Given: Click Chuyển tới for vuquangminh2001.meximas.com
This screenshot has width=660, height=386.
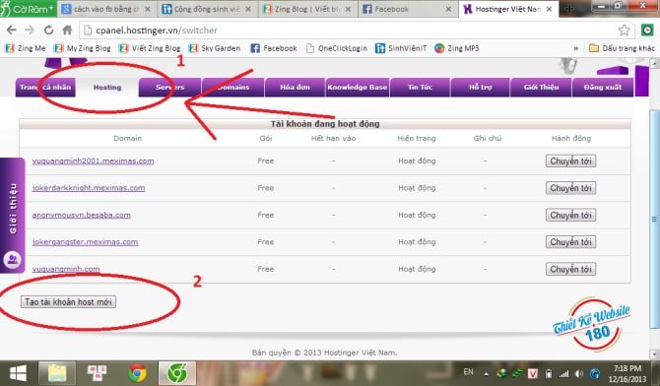Looking at the screenshot, I should pyautogui.click(x=570, y=161).
